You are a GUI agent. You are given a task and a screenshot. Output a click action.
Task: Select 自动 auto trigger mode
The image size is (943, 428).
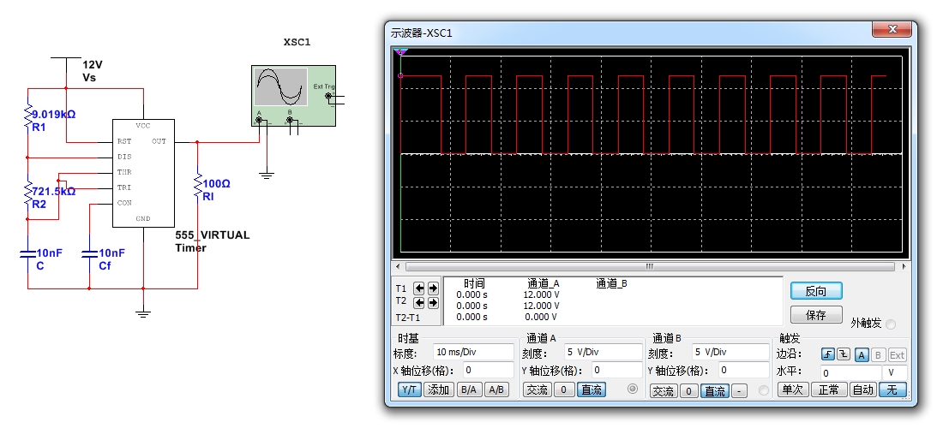(x=863, y=389)
